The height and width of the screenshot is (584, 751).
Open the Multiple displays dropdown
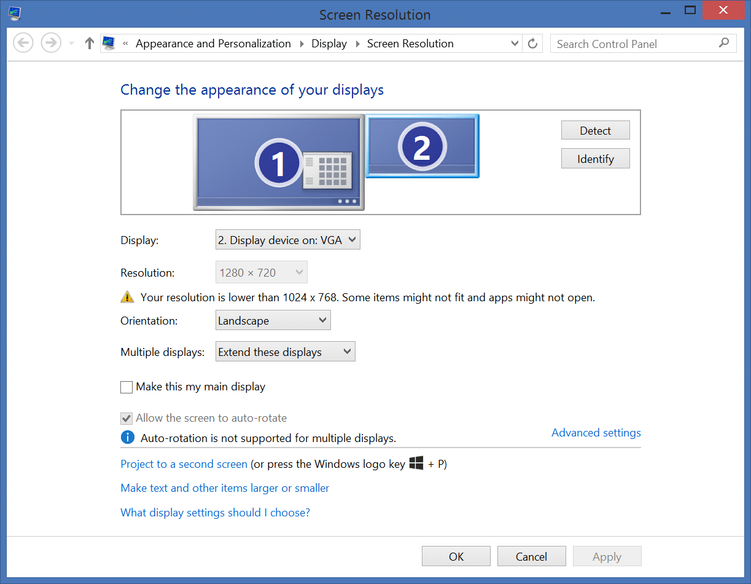point(285,352)
